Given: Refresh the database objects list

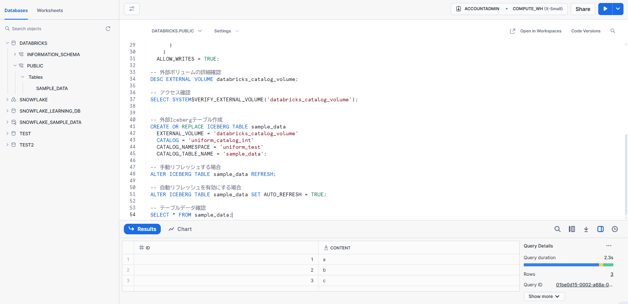Looking at the screenshot, I should pyautogui.click(x=108, y=29).
